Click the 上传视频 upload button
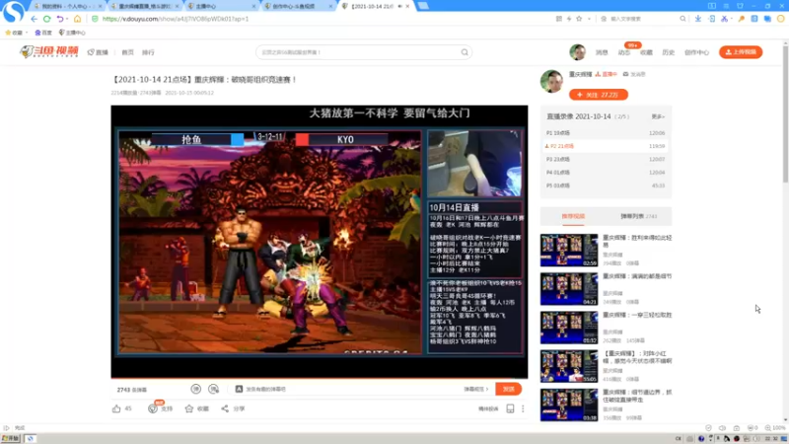Screen dimensions: 789x444 click(741, 52)
